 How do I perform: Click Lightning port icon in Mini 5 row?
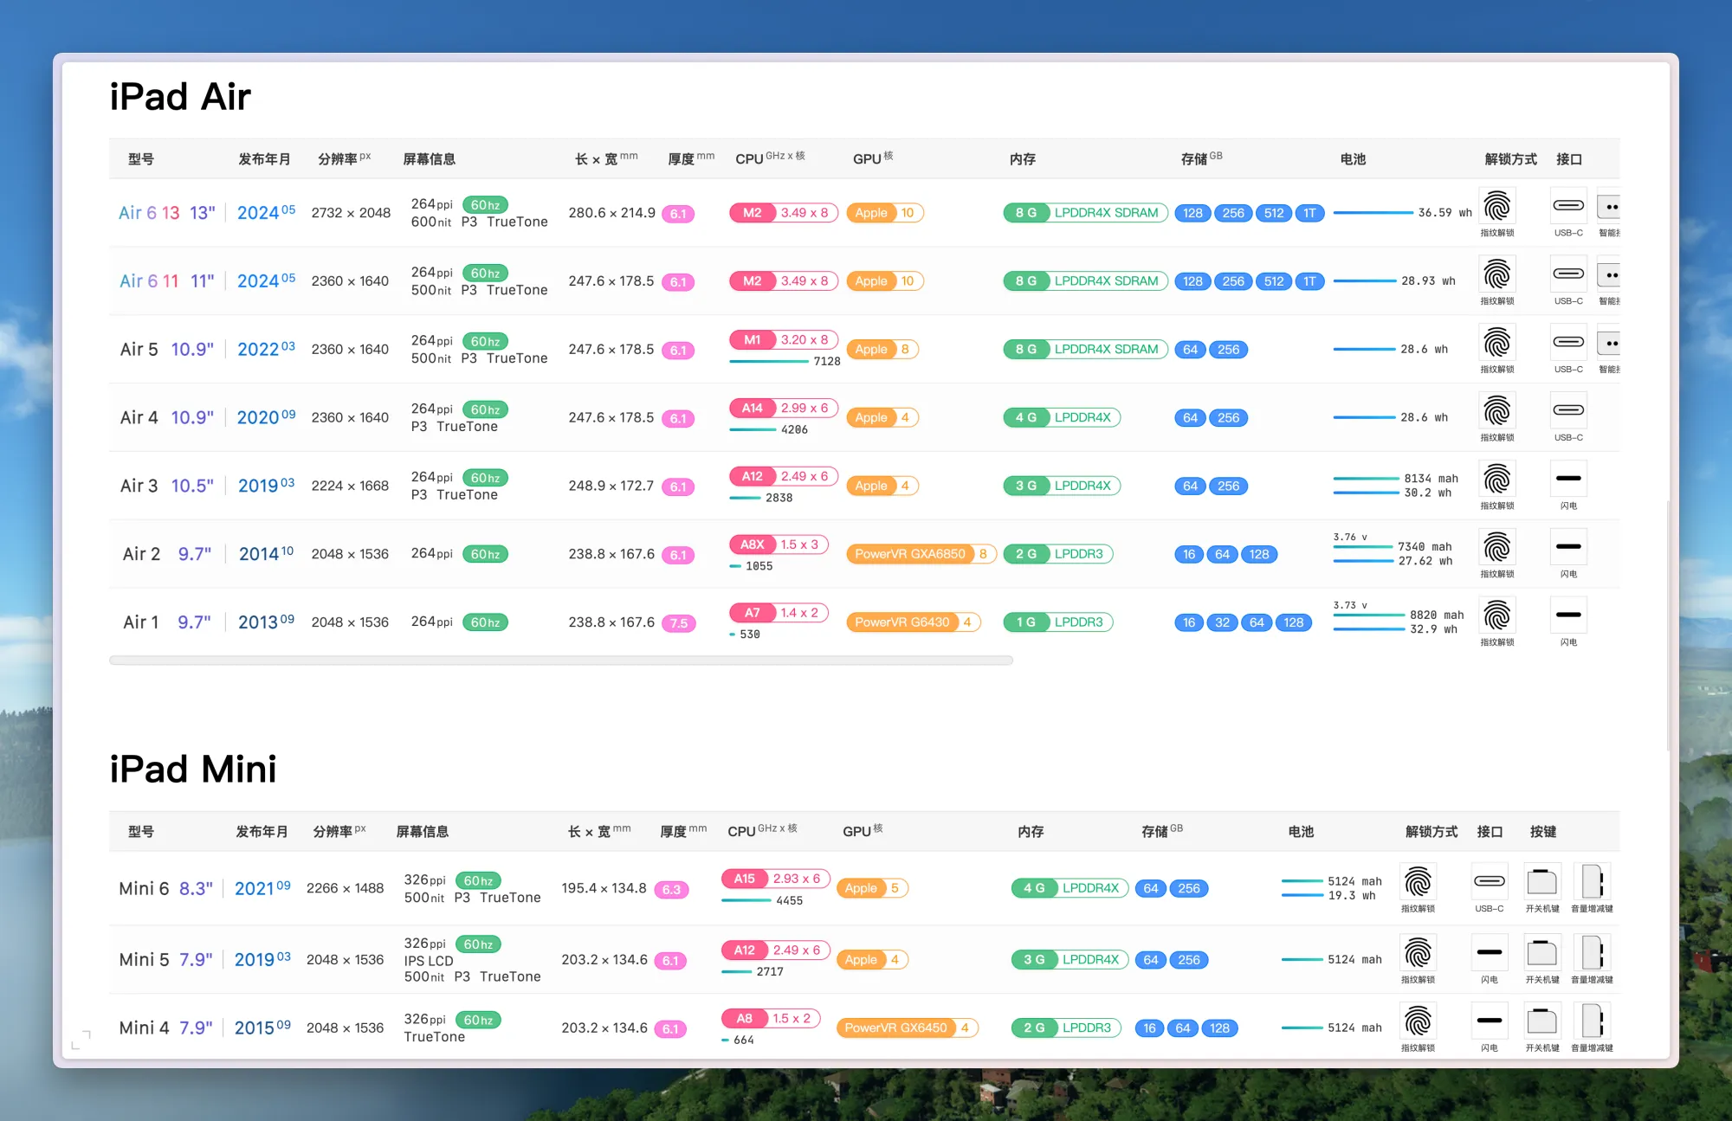tap(1489, 953)
